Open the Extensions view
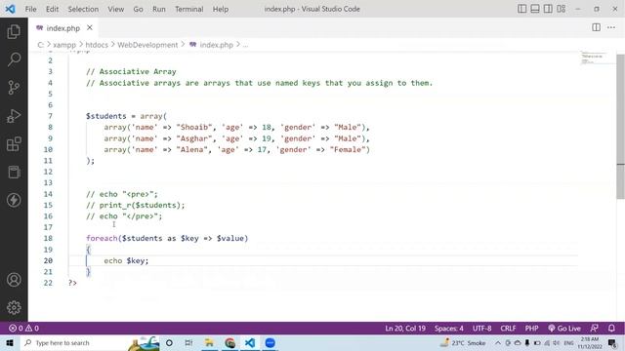 [x=14, y=144]
